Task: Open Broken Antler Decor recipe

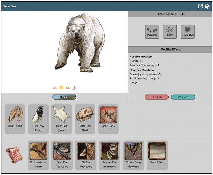Action: click(x=38, y=155)
